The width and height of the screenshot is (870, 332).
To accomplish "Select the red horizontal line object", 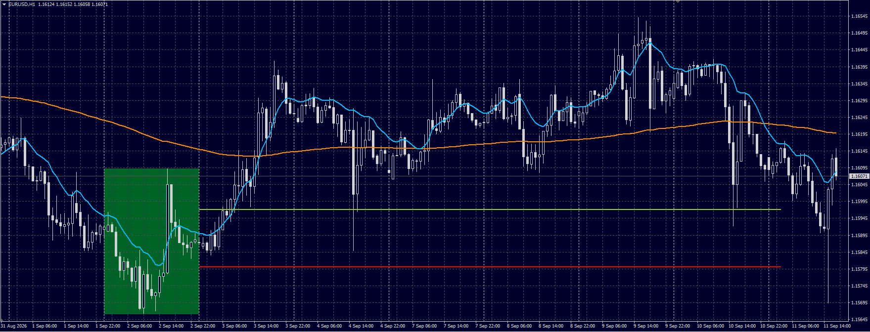I will (x=490, y=267).
